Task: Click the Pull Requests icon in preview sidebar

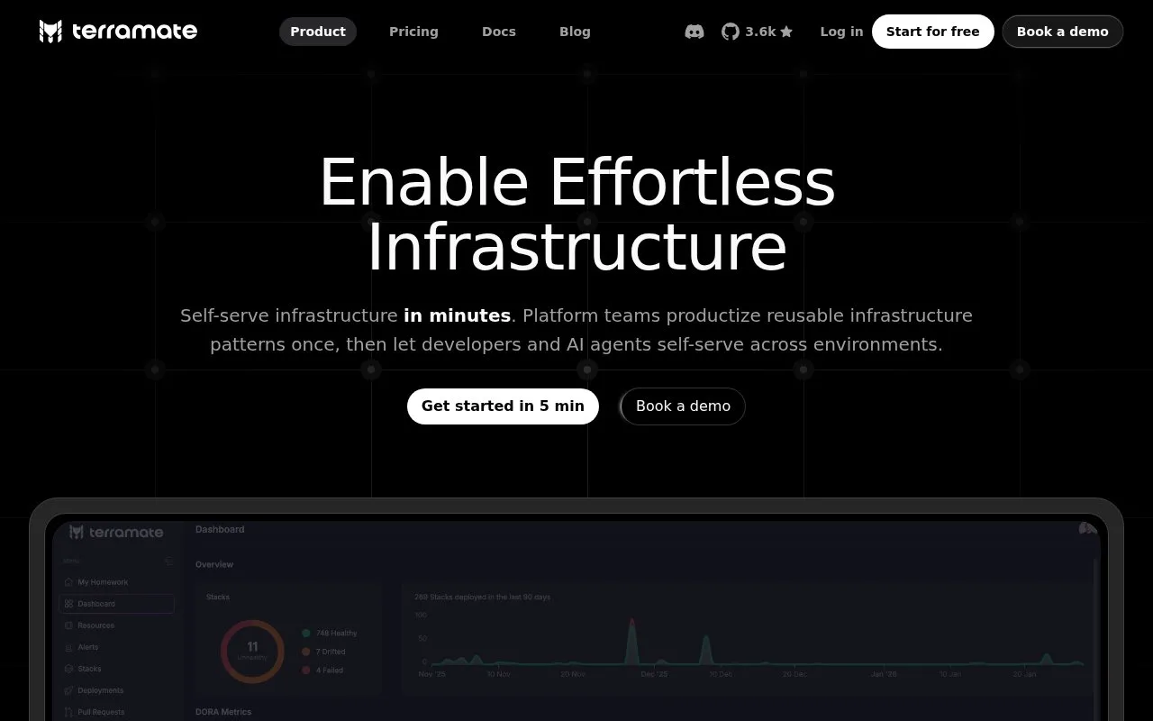Action: tap(69, 712)
